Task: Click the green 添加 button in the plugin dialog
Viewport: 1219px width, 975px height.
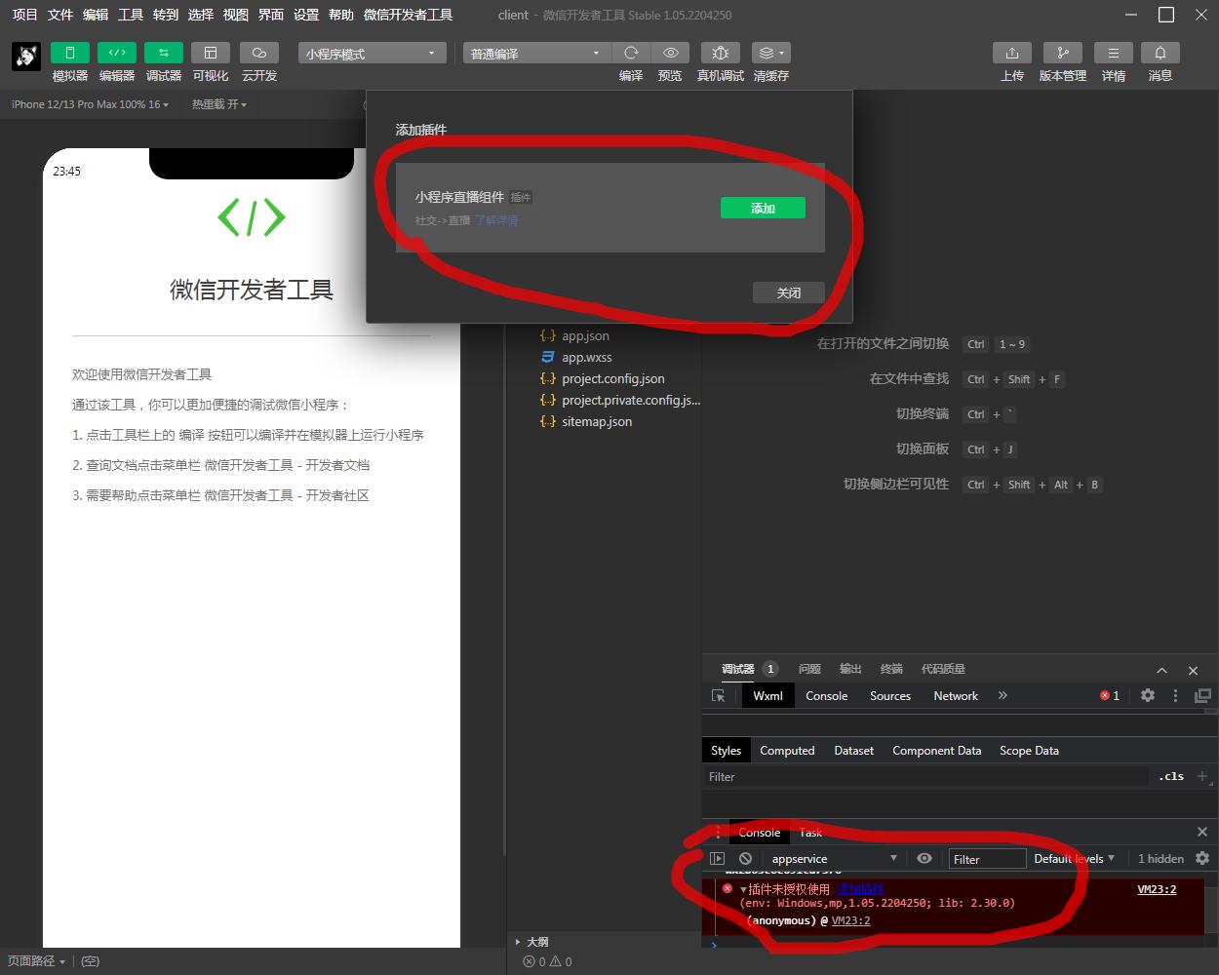Action: pyautogui.click(x=763, y=208)
